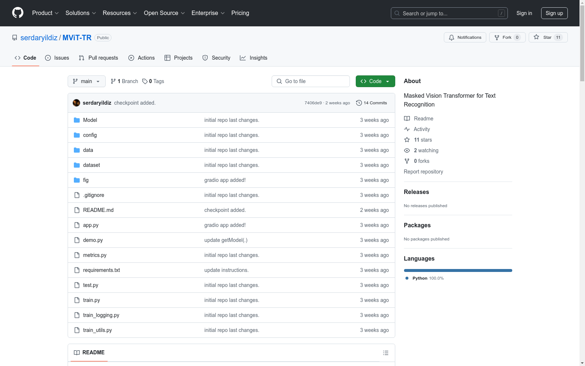Click the config folder icon

click(x=77, y=135)
